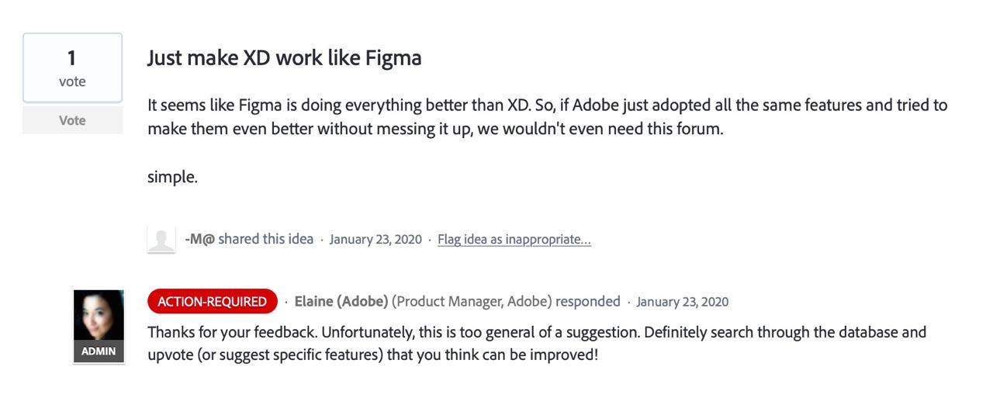This screenshot has width=993, height=405.
Task: Click the word simple. in the idea body
Action: click(172, 177)
